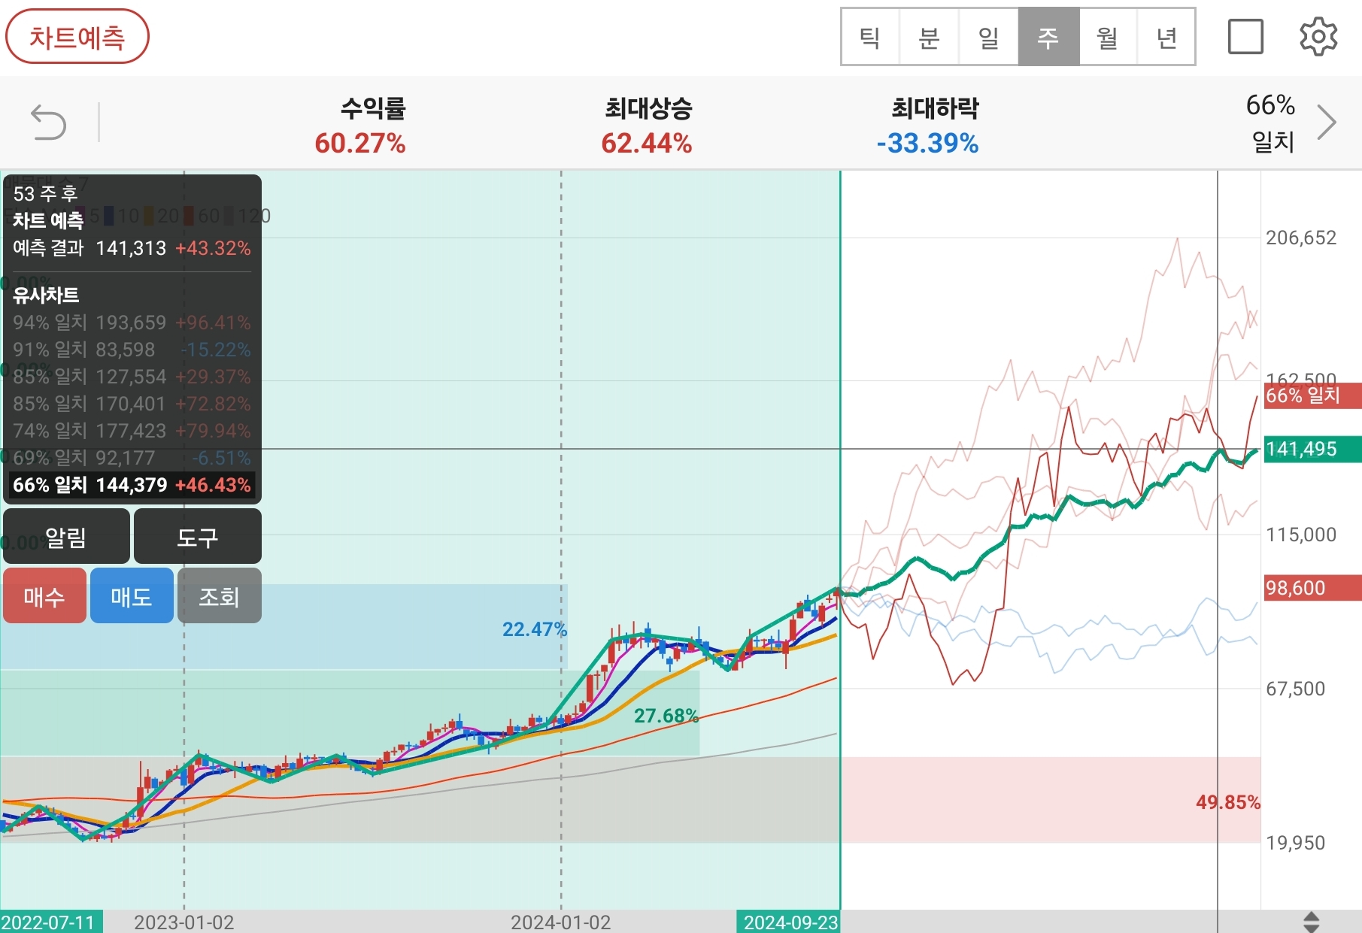The width and height of the screenshot is (1362, 933).
Task: Switch to the 틱 timeframe tab
Action: pos(870,37)
